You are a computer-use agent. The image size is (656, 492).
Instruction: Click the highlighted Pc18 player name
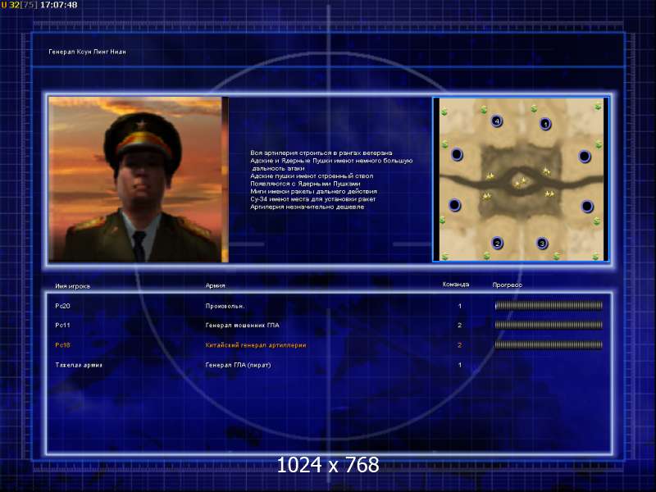63,345
